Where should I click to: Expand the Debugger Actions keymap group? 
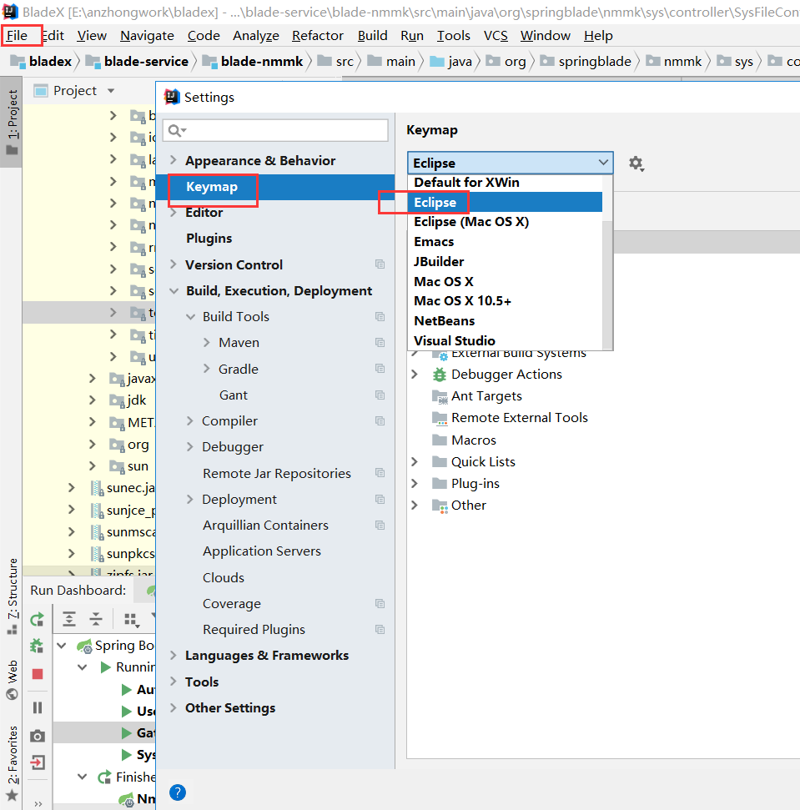pos(415,375)
